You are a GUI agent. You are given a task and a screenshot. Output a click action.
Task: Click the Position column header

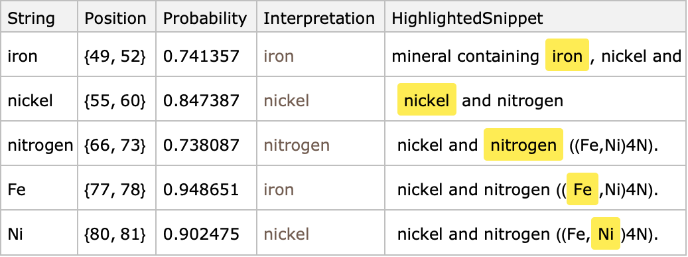[115, 19]
